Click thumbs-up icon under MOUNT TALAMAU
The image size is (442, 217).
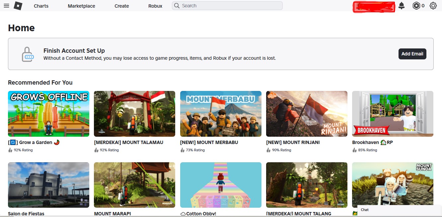96,150
